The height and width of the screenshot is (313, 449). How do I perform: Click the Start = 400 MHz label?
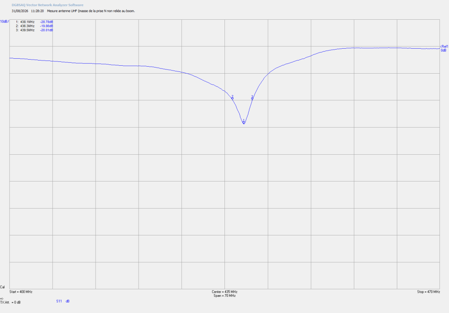click(21, 292)
